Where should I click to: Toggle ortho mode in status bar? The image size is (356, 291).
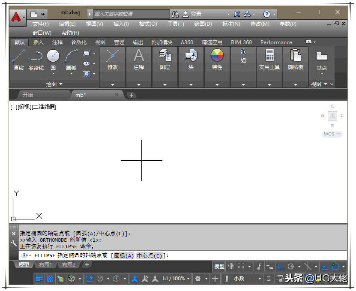pos(281,266)
